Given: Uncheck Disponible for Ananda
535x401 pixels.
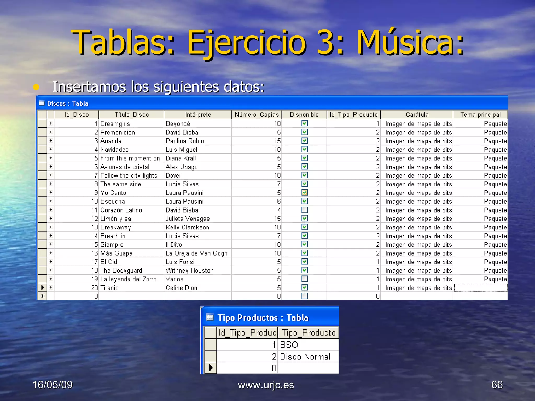Looking at the screenshot, I should click(x=305, y=140).
